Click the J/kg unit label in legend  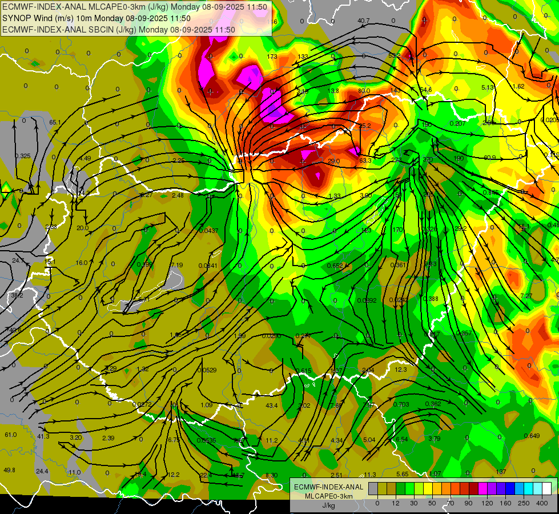[x=328, y=505]
